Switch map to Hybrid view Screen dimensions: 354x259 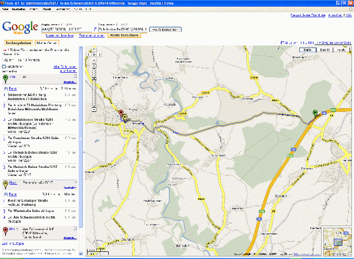(341, 50)
